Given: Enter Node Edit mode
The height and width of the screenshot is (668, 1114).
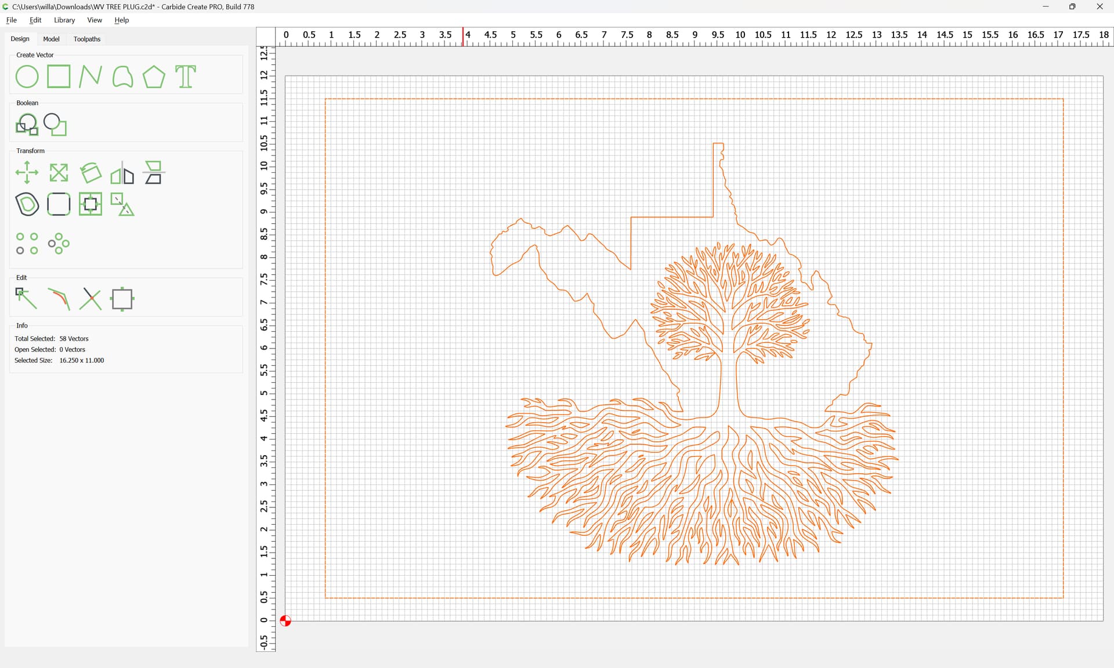Looking at the screenshot, I should (x=26, y=299).
